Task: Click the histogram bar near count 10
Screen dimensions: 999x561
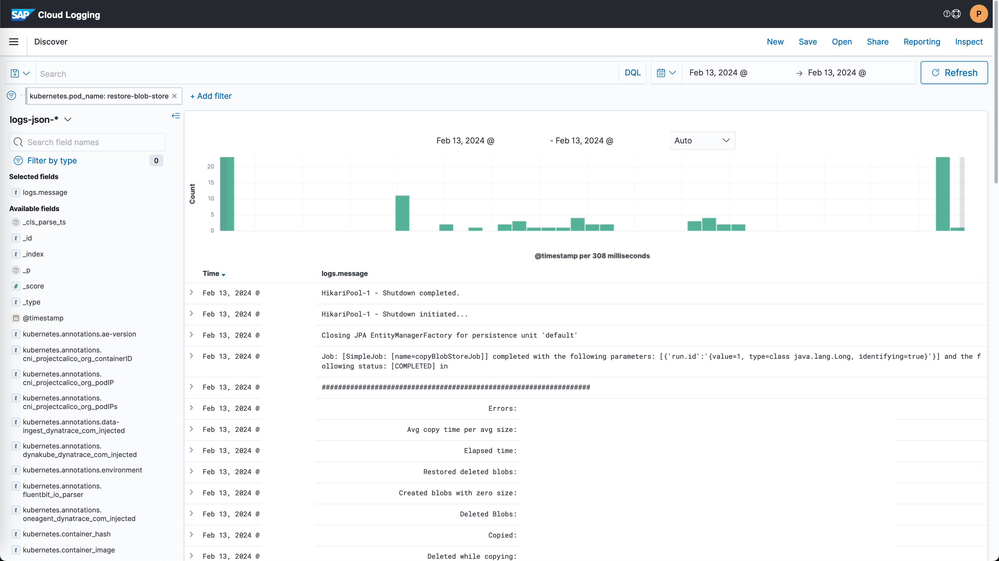Action: pyautogui.click(x=402, y=213)
